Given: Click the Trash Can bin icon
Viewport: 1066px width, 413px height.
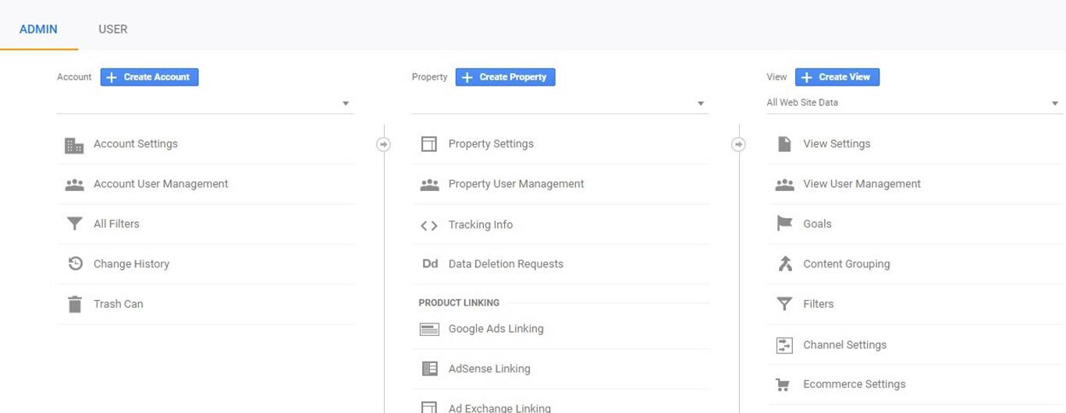Looking at the screenshot, I should click(x=74, y=304).
